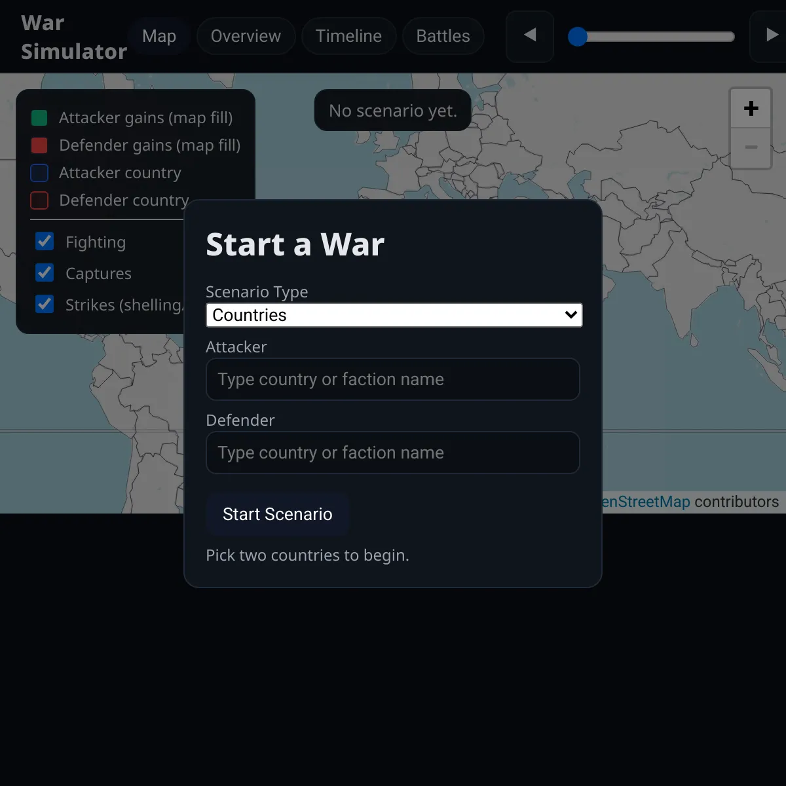
Task: Click the red Defender gains legend swatch
Action: [x=39, y=145]
